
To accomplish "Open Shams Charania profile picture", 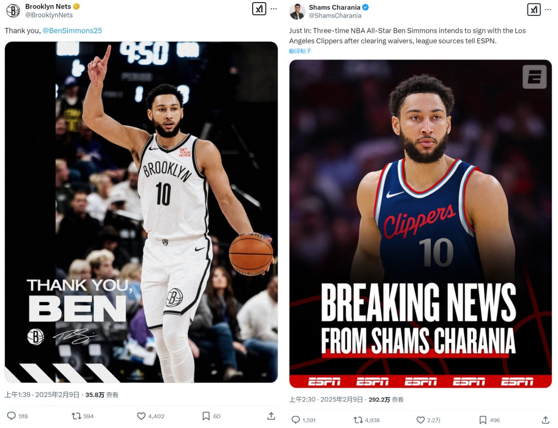I will pyautogui.click(x=297, y=11).
